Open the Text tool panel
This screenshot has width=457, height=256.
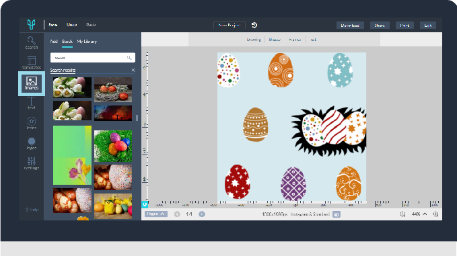31,103
